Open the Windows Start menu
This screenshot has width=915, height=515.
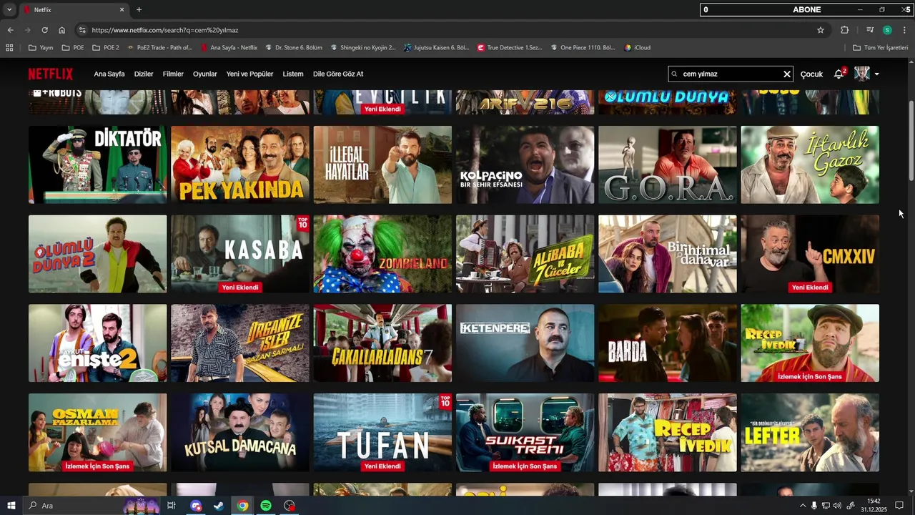pos(11,506)
